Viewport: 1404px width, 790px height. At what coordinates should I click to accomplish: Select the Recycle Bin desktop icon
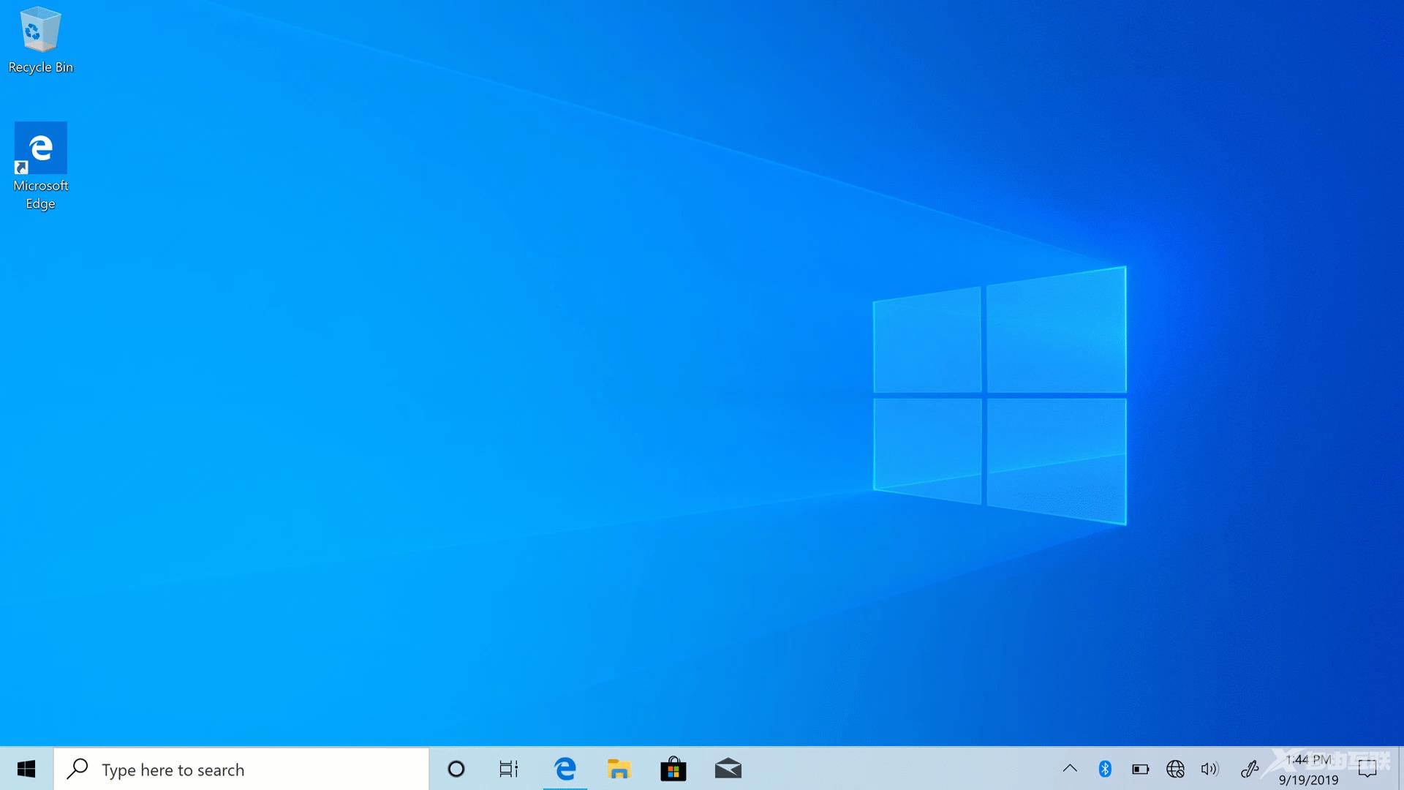(x=40, y=40)
